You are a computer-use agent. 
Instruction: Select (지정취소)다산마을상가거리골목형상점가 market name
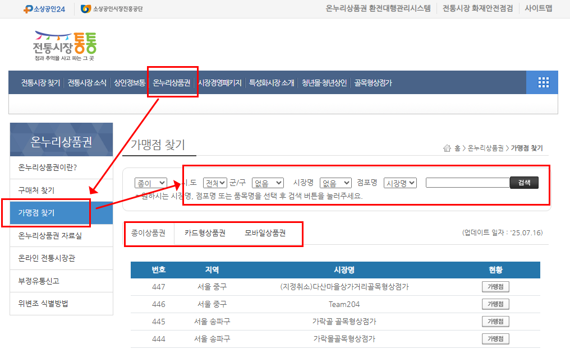click(344, 287)
